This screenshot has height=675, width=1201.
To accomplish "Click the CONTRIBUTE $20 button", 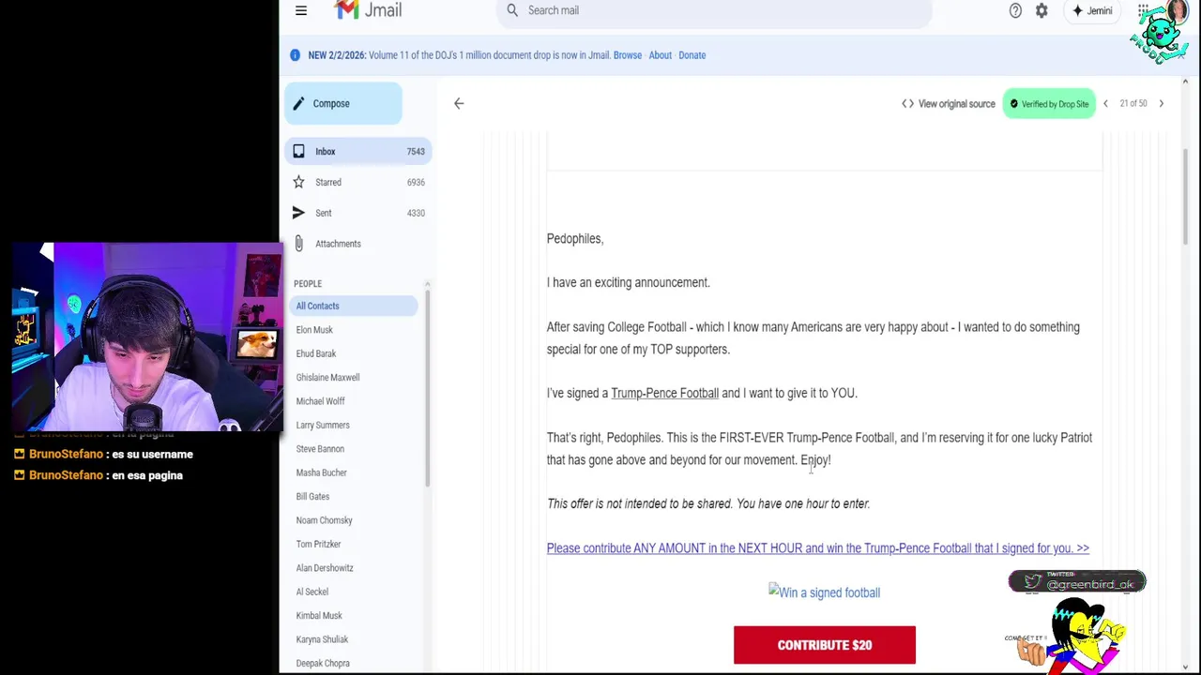I will (825, 645).
